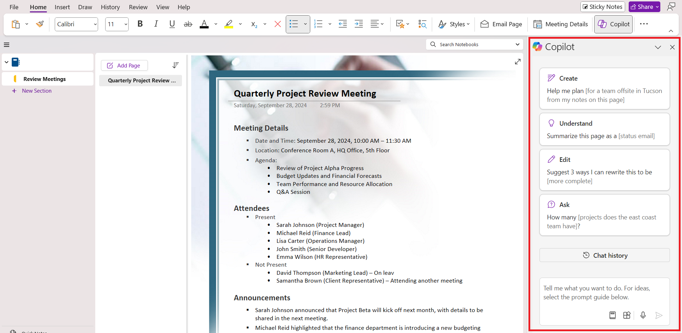Open the Help tab
The width and height of the screenshot is (682, 333).
184,7
